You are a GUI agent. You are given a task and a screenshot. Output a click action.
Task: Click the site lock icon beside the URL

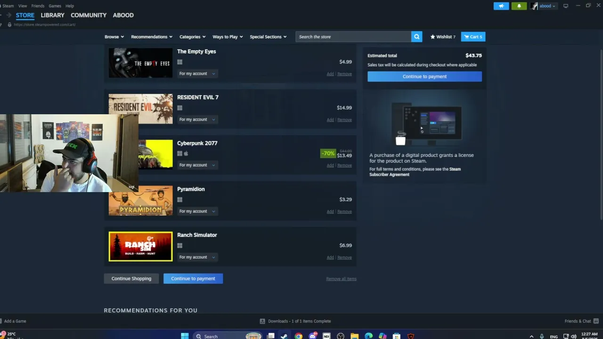pyautogui.click(x=9, y=24)
